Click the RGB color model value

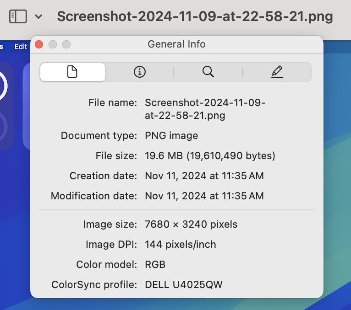155,265
